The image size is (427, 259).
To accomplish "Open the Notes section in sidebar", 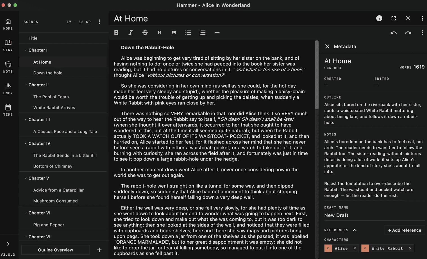I will [8, 67].
